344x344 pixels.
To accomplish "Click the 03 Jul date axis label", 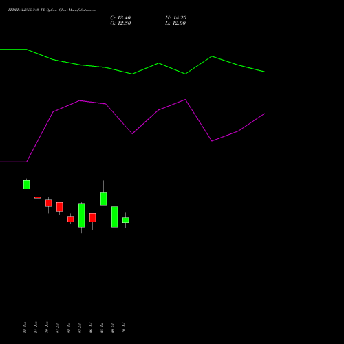I will [x=80, y=328].
